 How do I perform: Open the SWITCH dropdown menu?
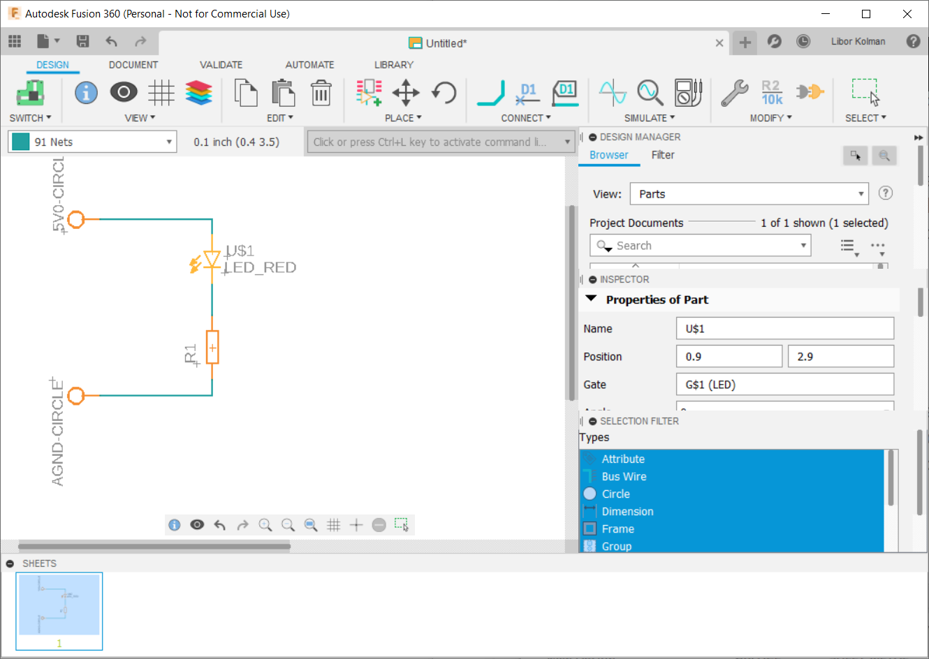[30, 118]
